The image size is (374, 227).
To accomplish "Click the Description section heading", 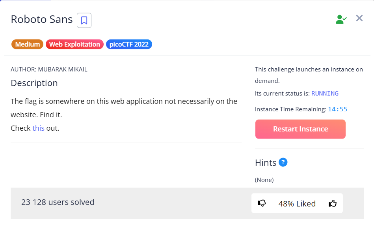I will 34,83.
